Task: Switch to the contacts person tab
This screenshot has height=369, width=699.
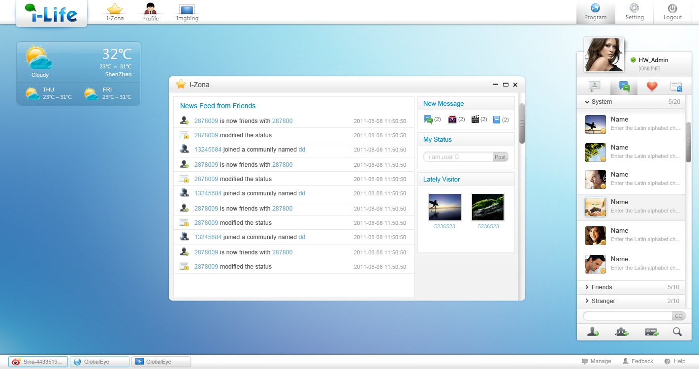Action: coord(595,87)
